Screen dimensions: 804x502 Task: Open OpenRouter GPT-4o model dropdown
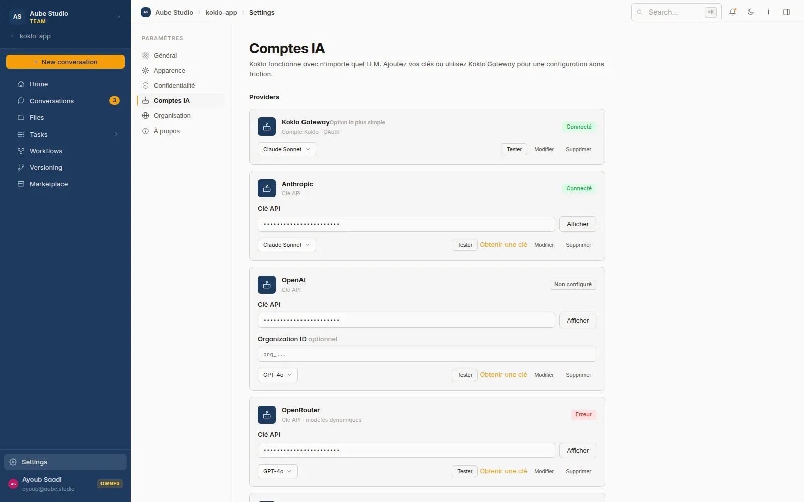point(278,471)
